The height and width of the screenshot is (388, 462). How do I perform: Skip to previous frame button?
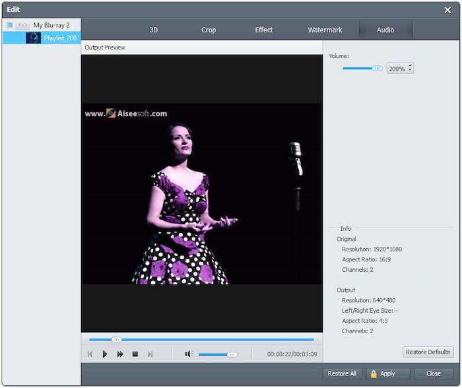tap(90, 354)
